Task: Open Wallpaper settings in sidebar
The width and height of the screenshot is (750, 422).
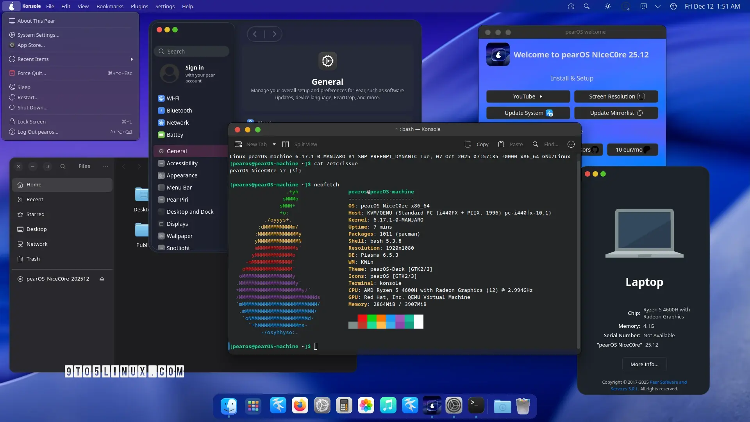Action: point(179,236)
